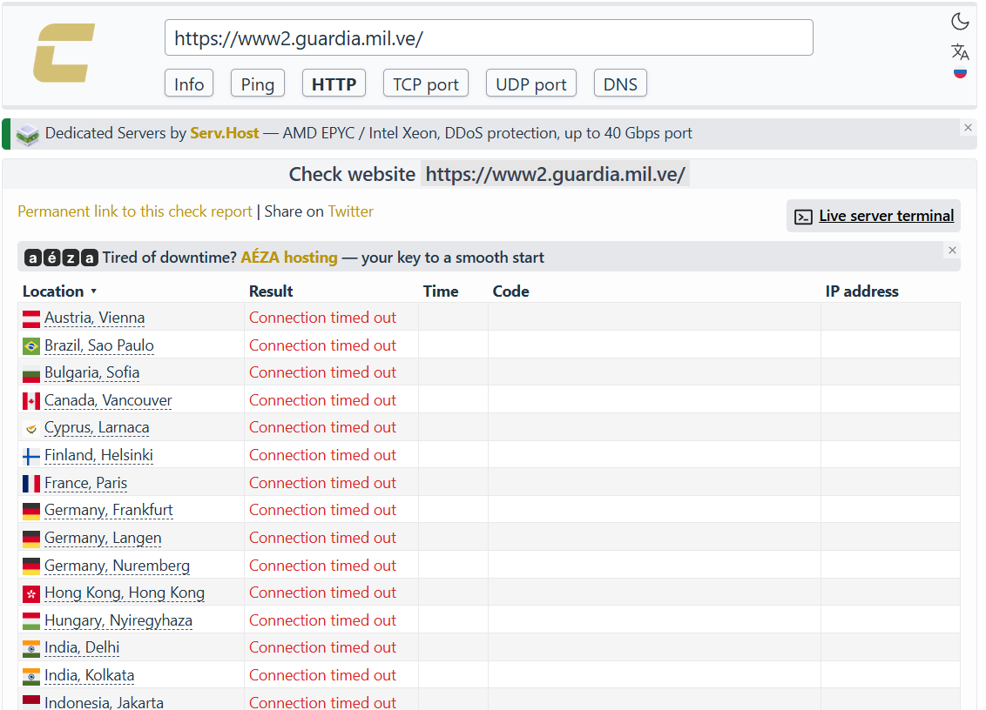986x710 pixels.
Task: Switch to the Info check tab
Action: [x=189, y=84]
